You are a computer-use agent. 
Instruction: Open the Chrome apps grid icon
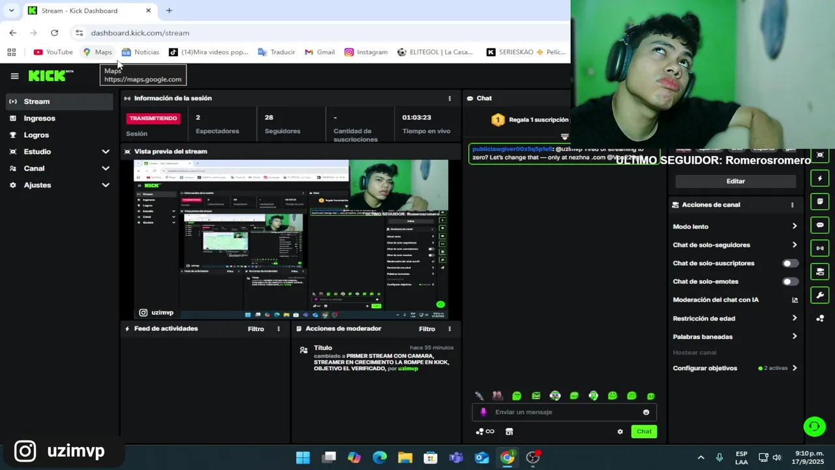pos(11,52)
